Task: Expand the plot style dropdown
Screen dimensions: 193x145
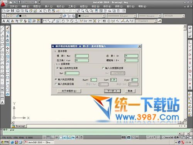Action: 183,16
